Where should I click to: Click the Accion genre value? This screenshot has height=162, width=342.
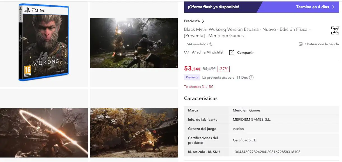(238, 129)
